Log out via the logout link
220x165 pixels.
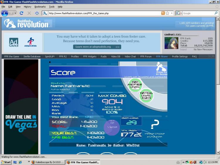[183, 49]
